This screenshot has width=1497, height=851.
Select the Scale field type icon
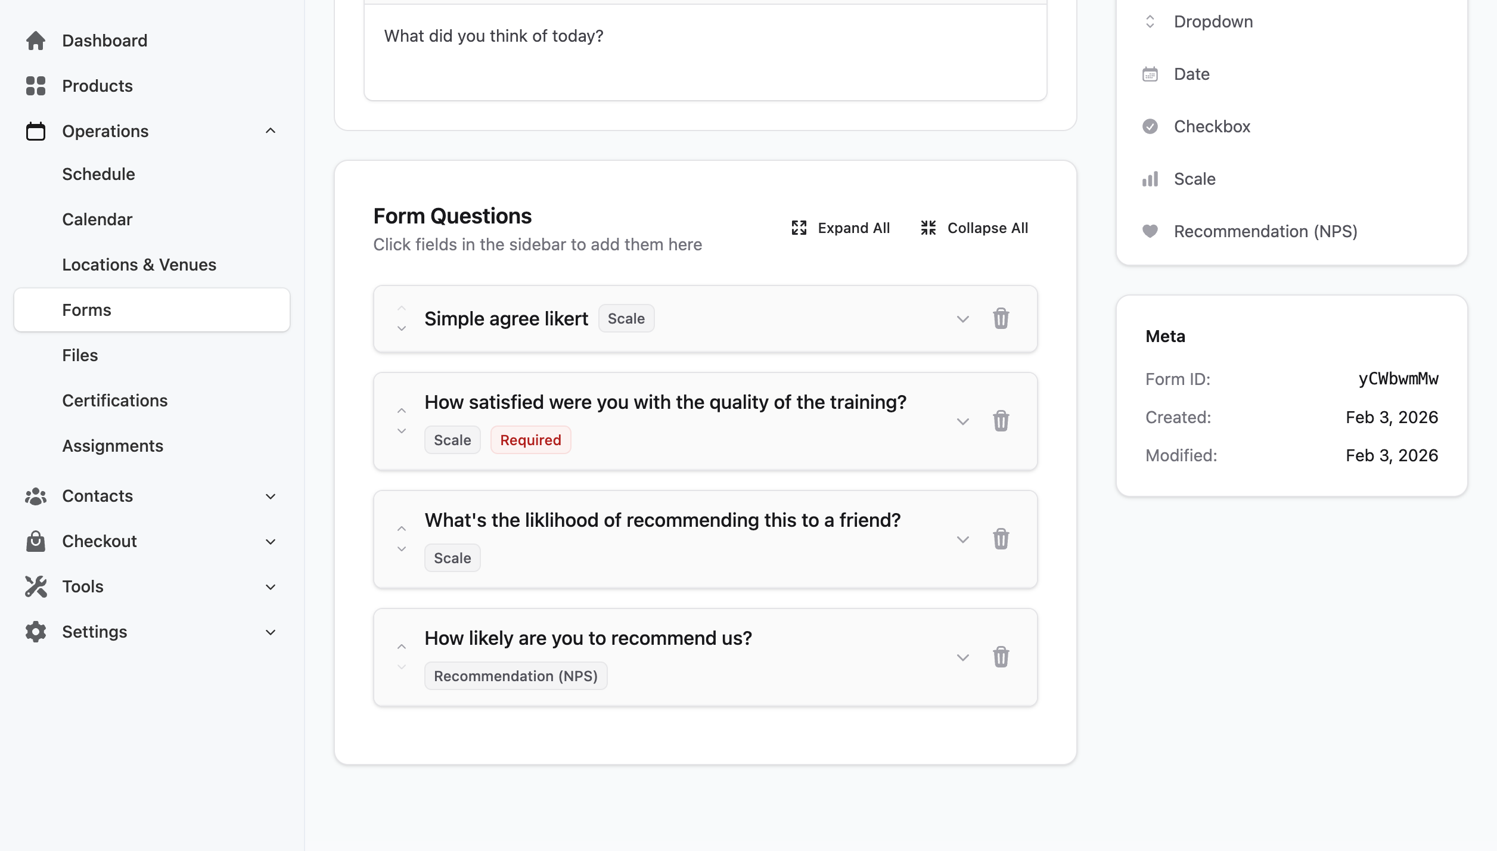1150,178
